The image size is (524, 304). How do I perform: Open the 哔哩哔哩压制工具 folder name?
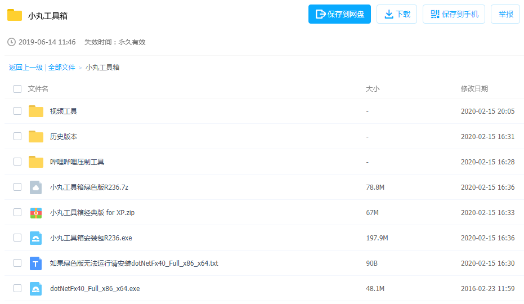[x=77, y=162]
